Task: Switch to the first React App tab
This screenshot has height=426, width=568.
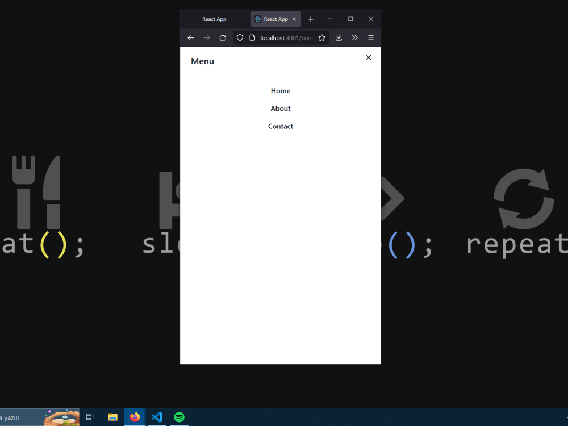Action: click(214, 19)
